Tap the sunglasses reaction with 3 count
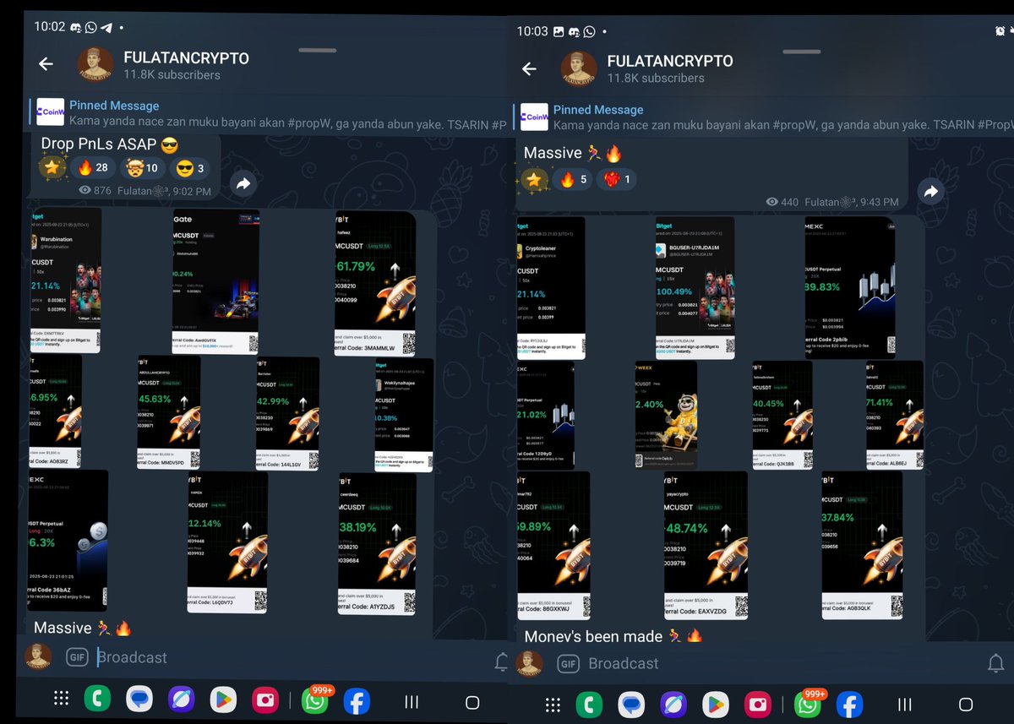This screenshot has width=1014, height=724. (189, 168)
